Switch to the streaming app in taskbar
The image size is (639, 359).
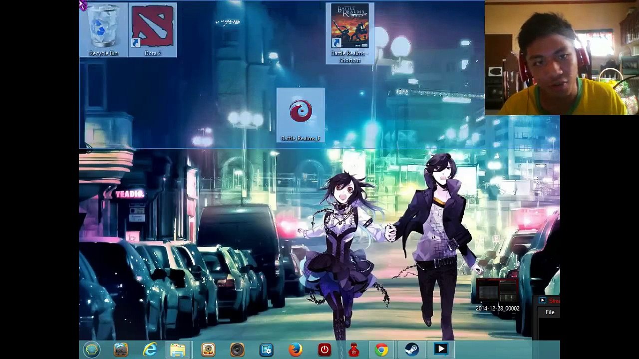[441, 350]
